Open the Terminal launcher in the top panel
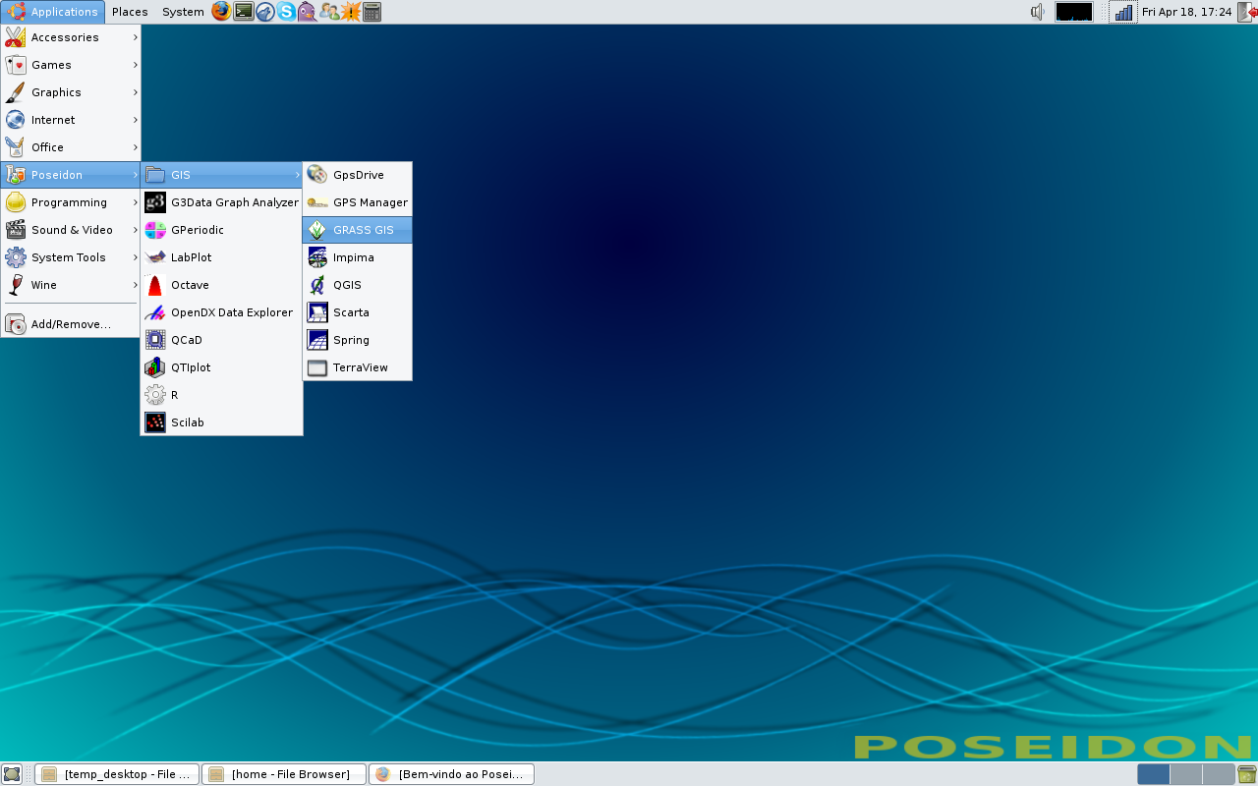 pos(244,12)
